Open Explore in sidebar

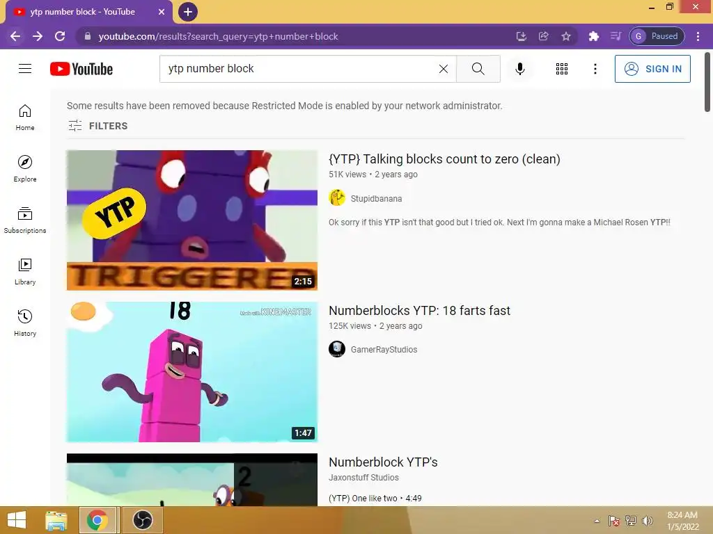tap(25, 169)
